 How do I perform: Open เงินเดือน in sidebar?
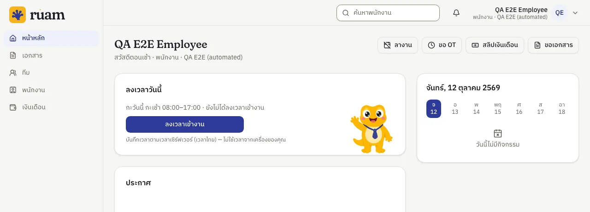[51, 107]
